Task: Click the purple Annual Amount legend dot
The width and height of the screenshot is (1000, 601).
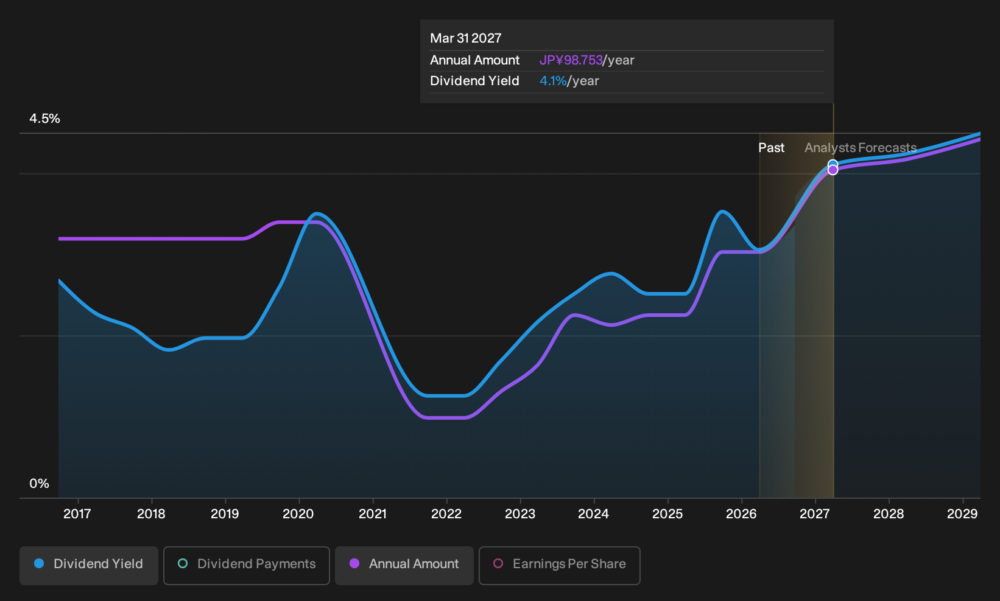Action: [x=354, y=564]
